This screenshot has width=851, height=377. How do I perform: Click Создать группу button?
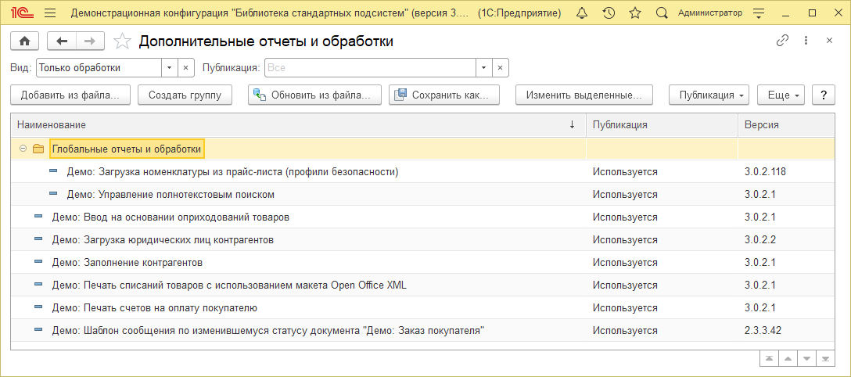tap(185, 95)
